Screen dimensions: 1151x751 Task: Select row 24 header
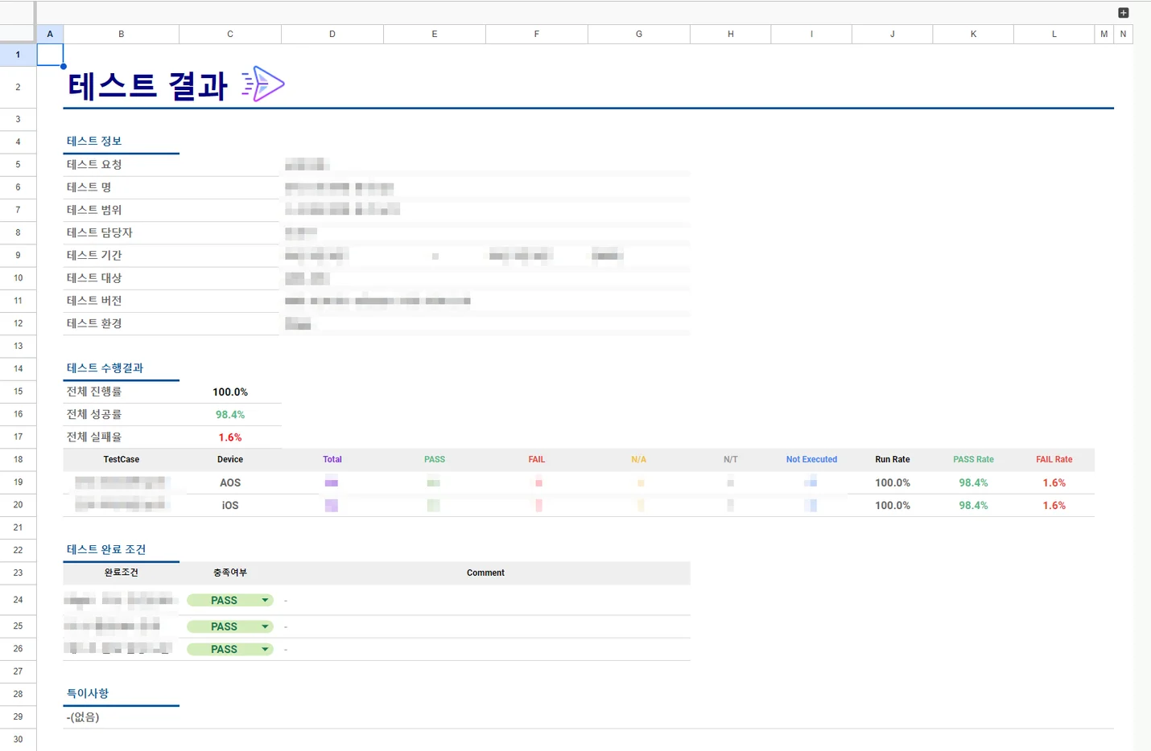click(18, 600)
